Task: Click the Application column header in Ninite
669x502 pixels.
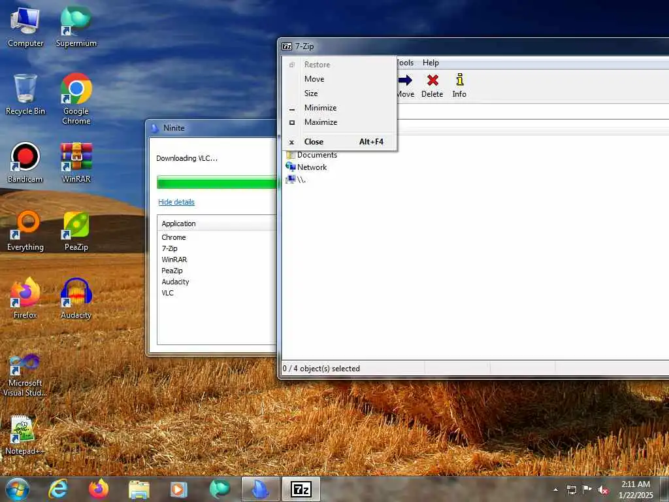Action: coord(217,224)
